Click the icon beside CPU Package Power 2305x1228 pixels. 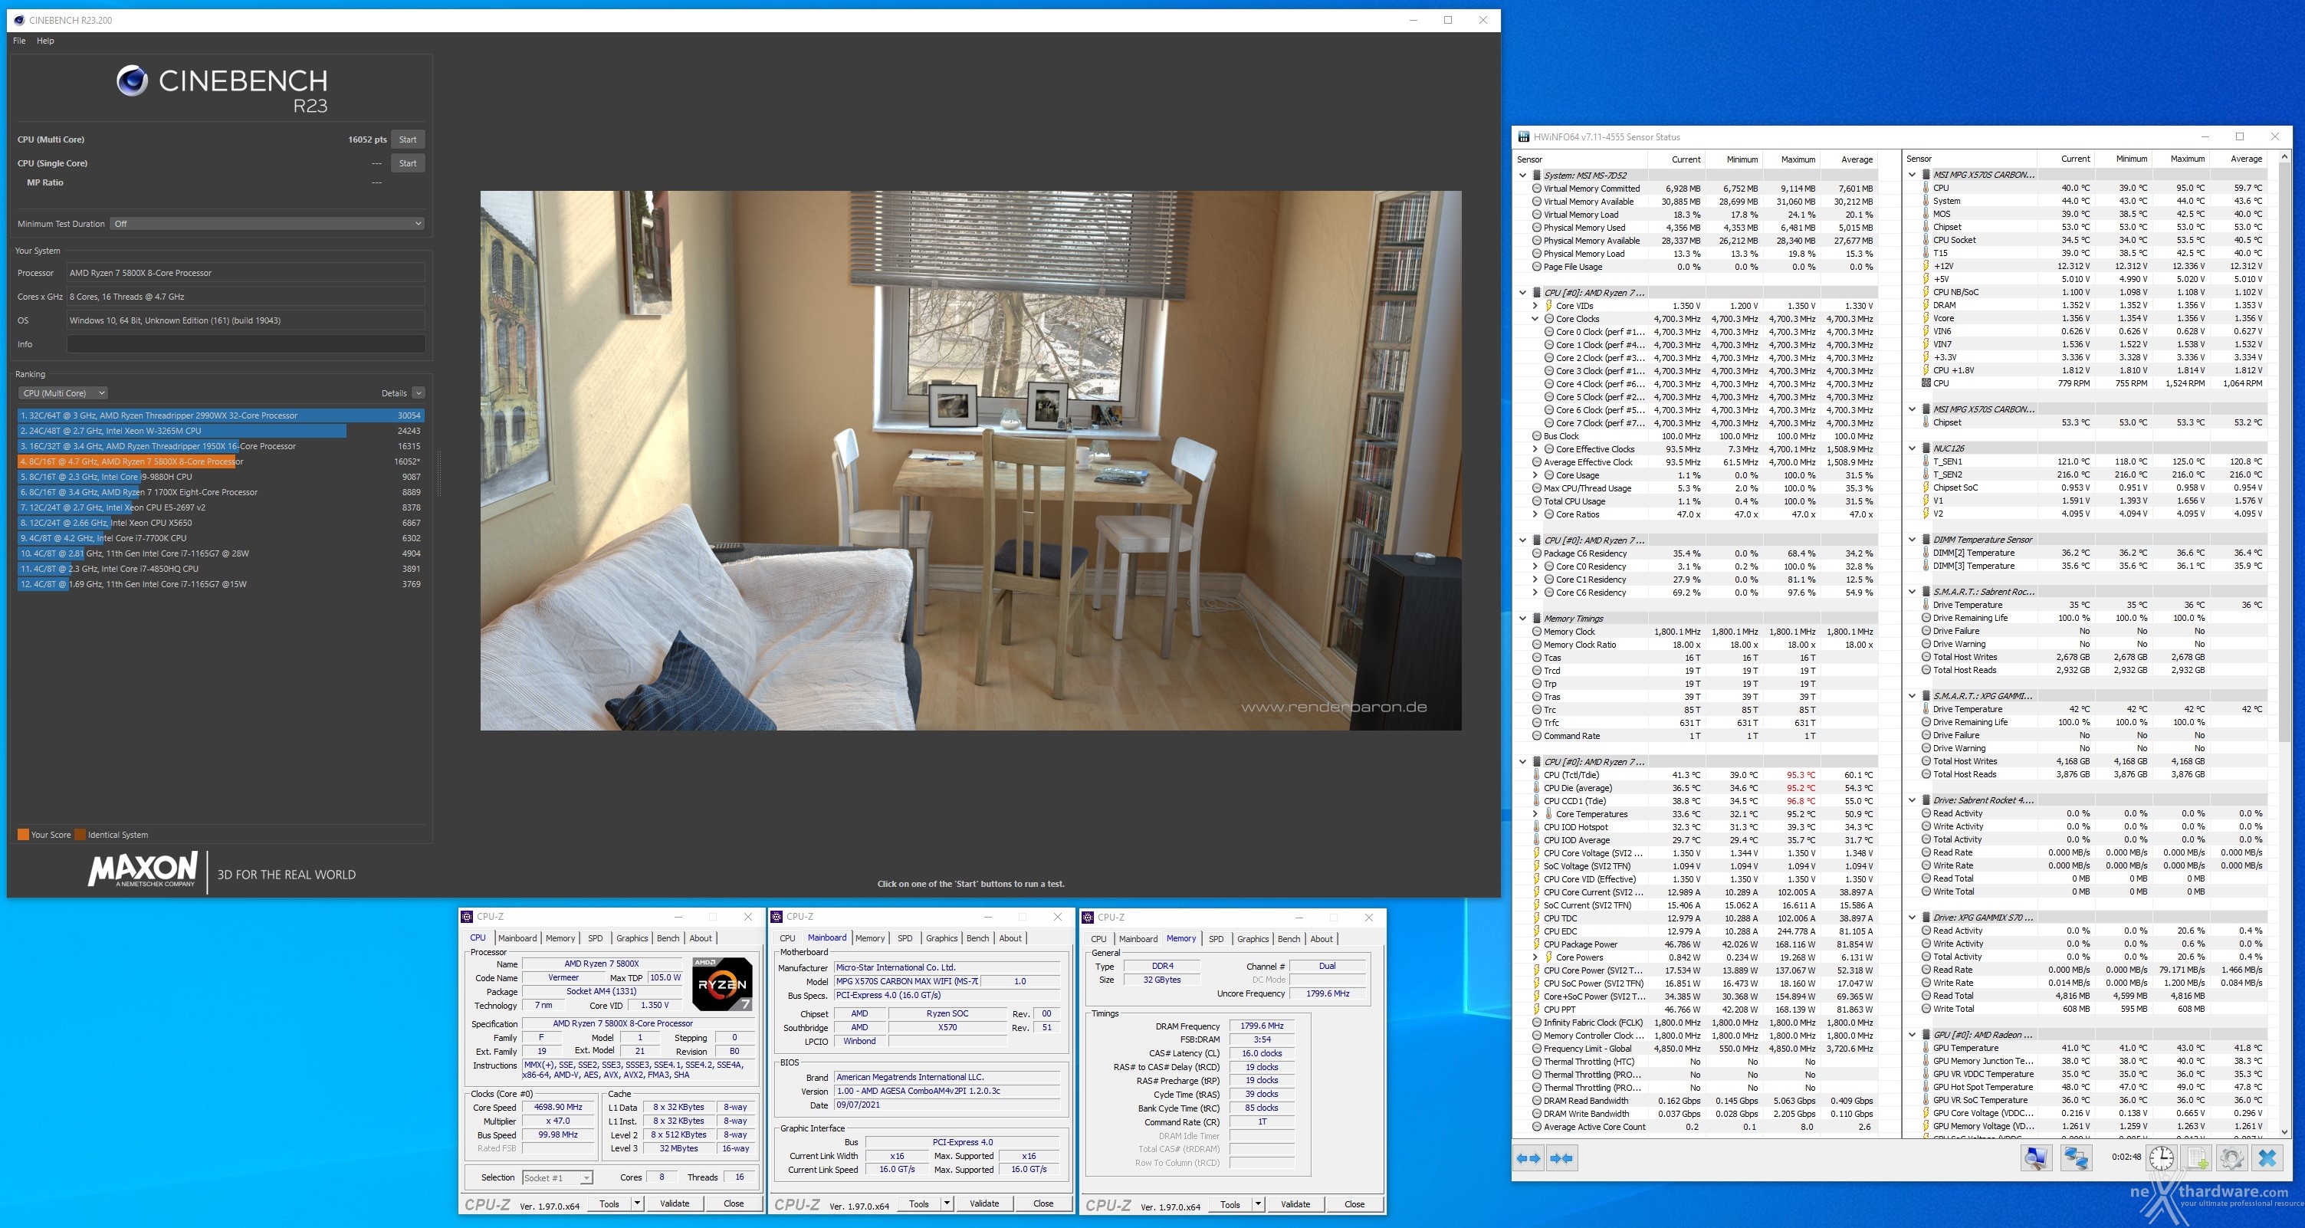(1537, 944)
